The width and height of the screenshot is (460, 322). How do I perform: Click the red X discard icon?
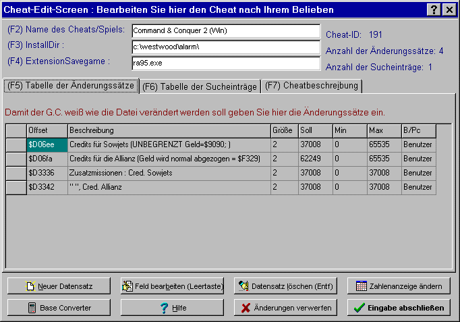click(x=246, y=308)
